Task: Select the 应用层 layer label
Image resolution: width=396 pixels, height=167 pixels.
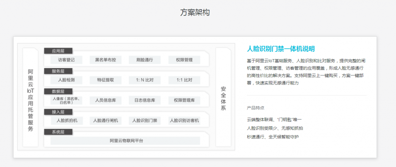Action: pos(58,51)
